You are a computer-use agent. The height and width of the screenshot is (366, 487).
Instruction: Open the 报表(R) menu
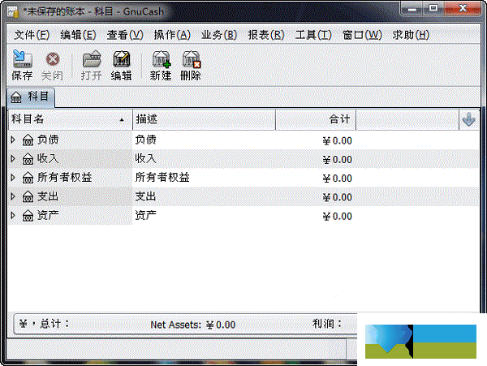pyautogui.click(x=266, y=35)
